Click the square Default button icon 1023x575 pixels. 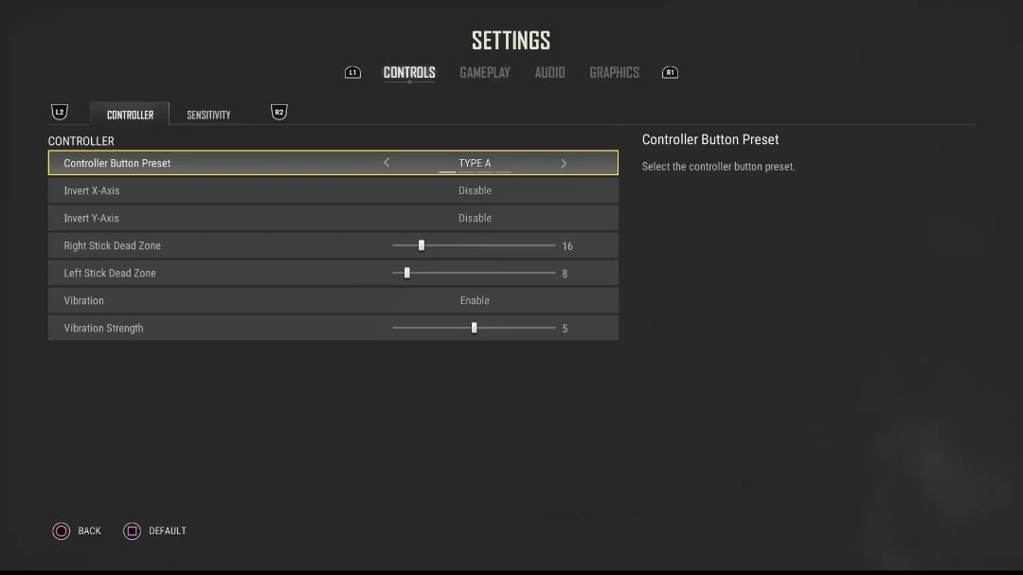(x=132, y=531)
